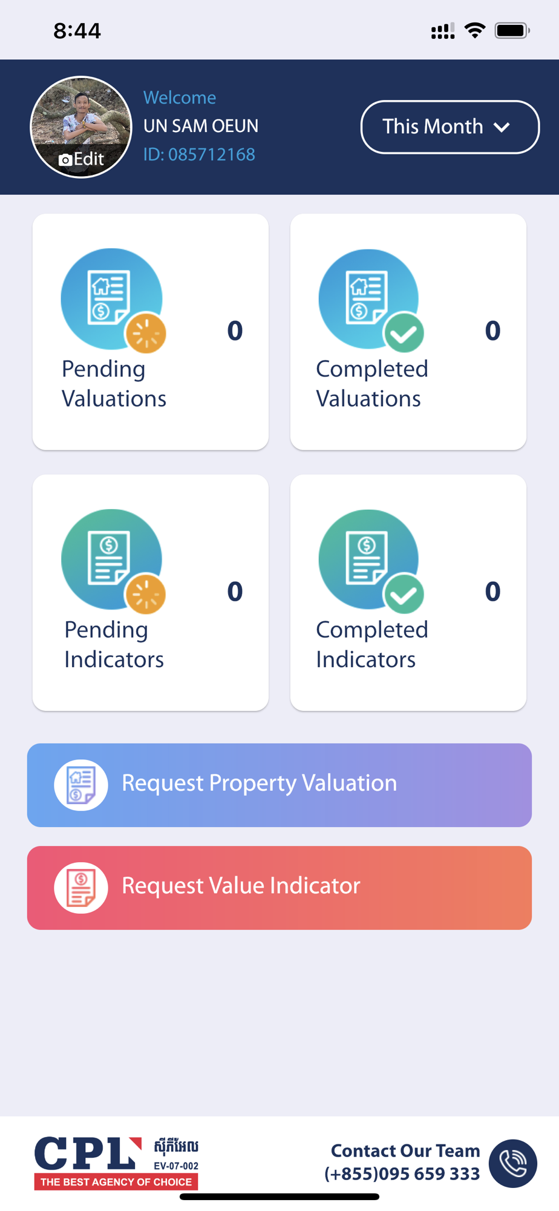Open the This Month dropdown

(x=449, y=127)
